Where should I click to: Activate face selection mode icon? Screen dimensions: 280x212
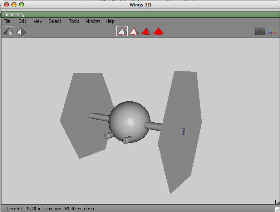[x=146, y=31]
